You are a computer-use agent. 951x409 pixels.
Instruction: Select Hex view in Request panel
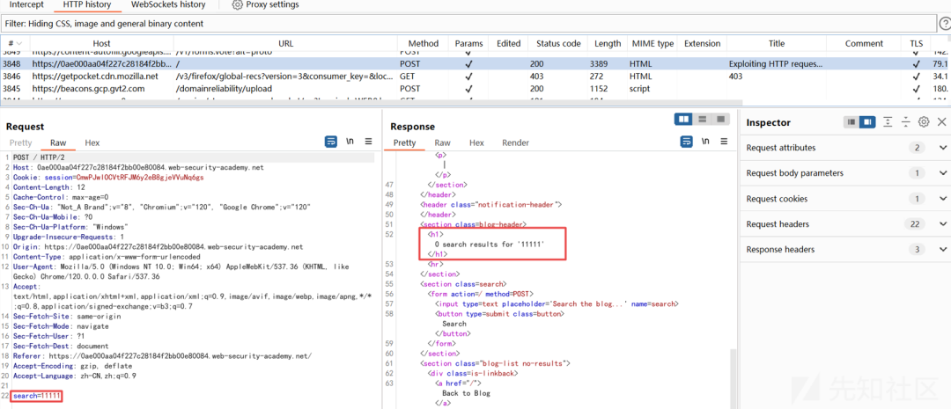click(x=92, y=143)
